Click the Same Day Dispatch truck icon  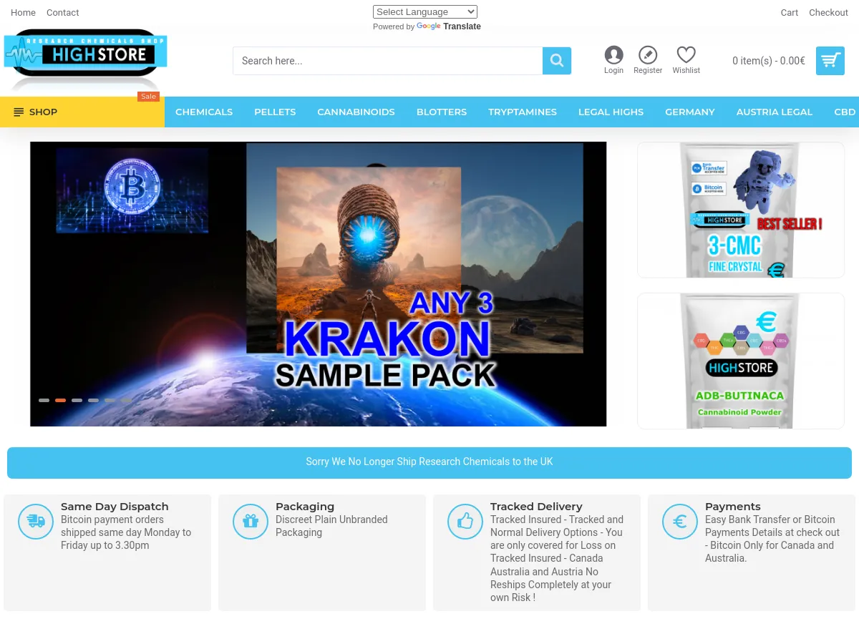[x=36, y=521]
